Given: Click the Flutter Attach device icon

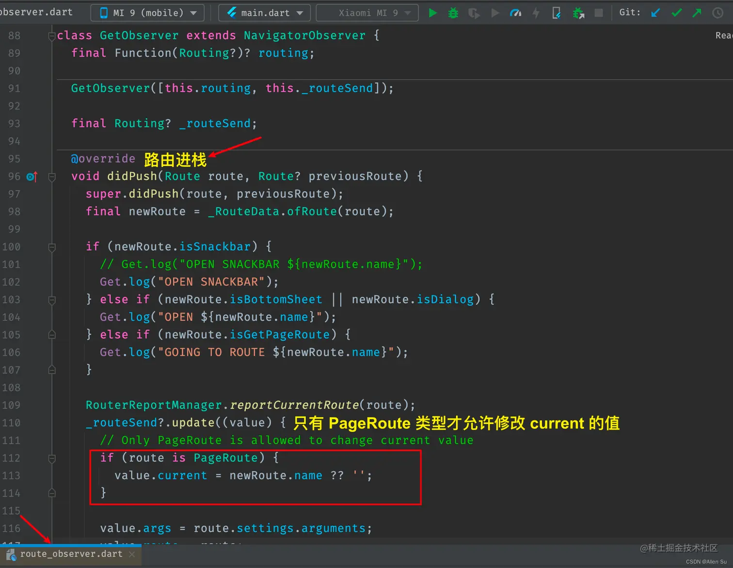Looking at the screenshot, I should [557, 13].
